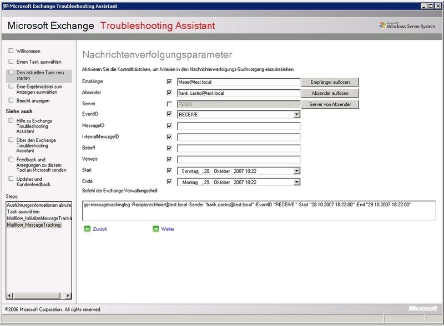Click the empty Verweis input field

[239, 160]
